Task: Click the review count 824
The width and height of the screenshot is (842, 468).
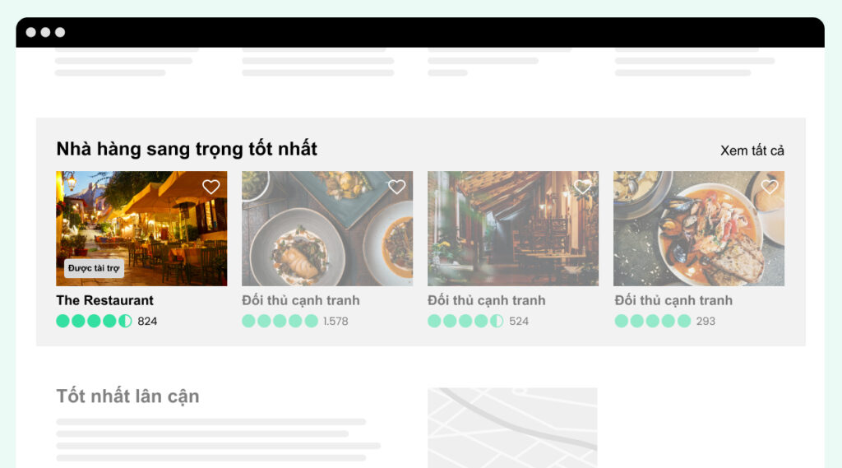Action: click(x=147, y=322)
